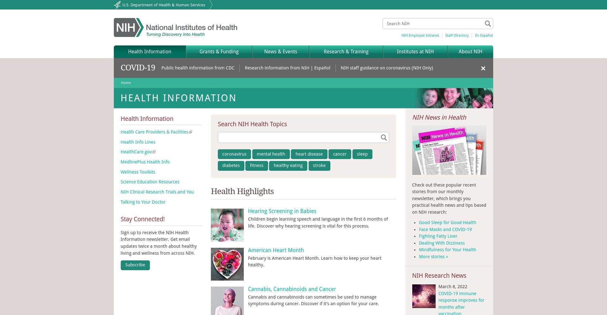This screenshot has height=315, width=607.
Task: Open COVID-19 immune response research news
Action: pyautogui.click(x=461, y=304)
